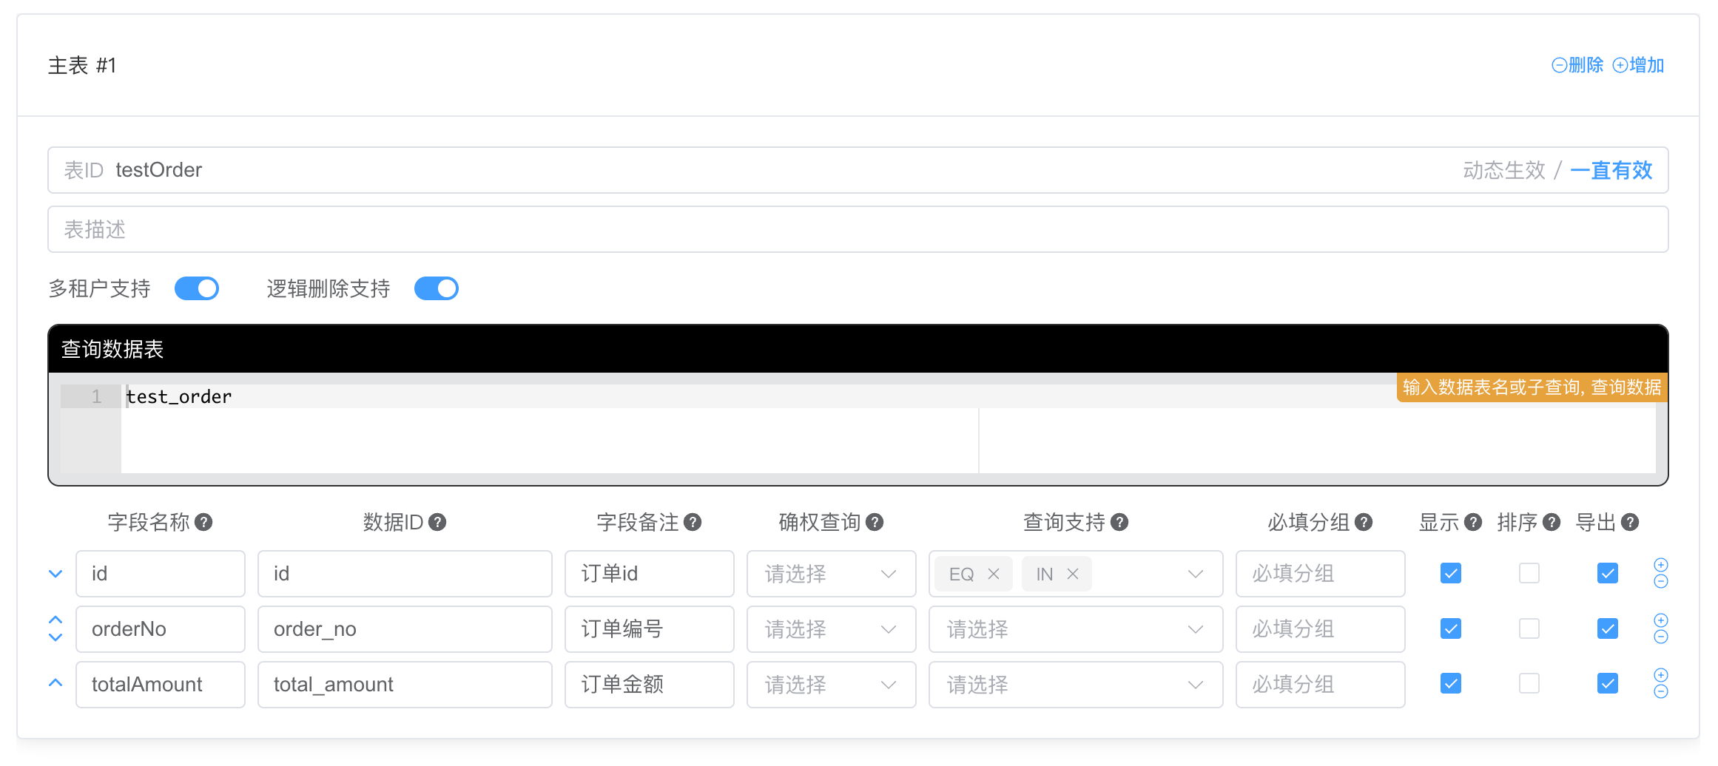Expand 确权查询 dropdown in the totalAmount row
The height and width of the screenshot is (766, 1718).
(x=831, y=685)
